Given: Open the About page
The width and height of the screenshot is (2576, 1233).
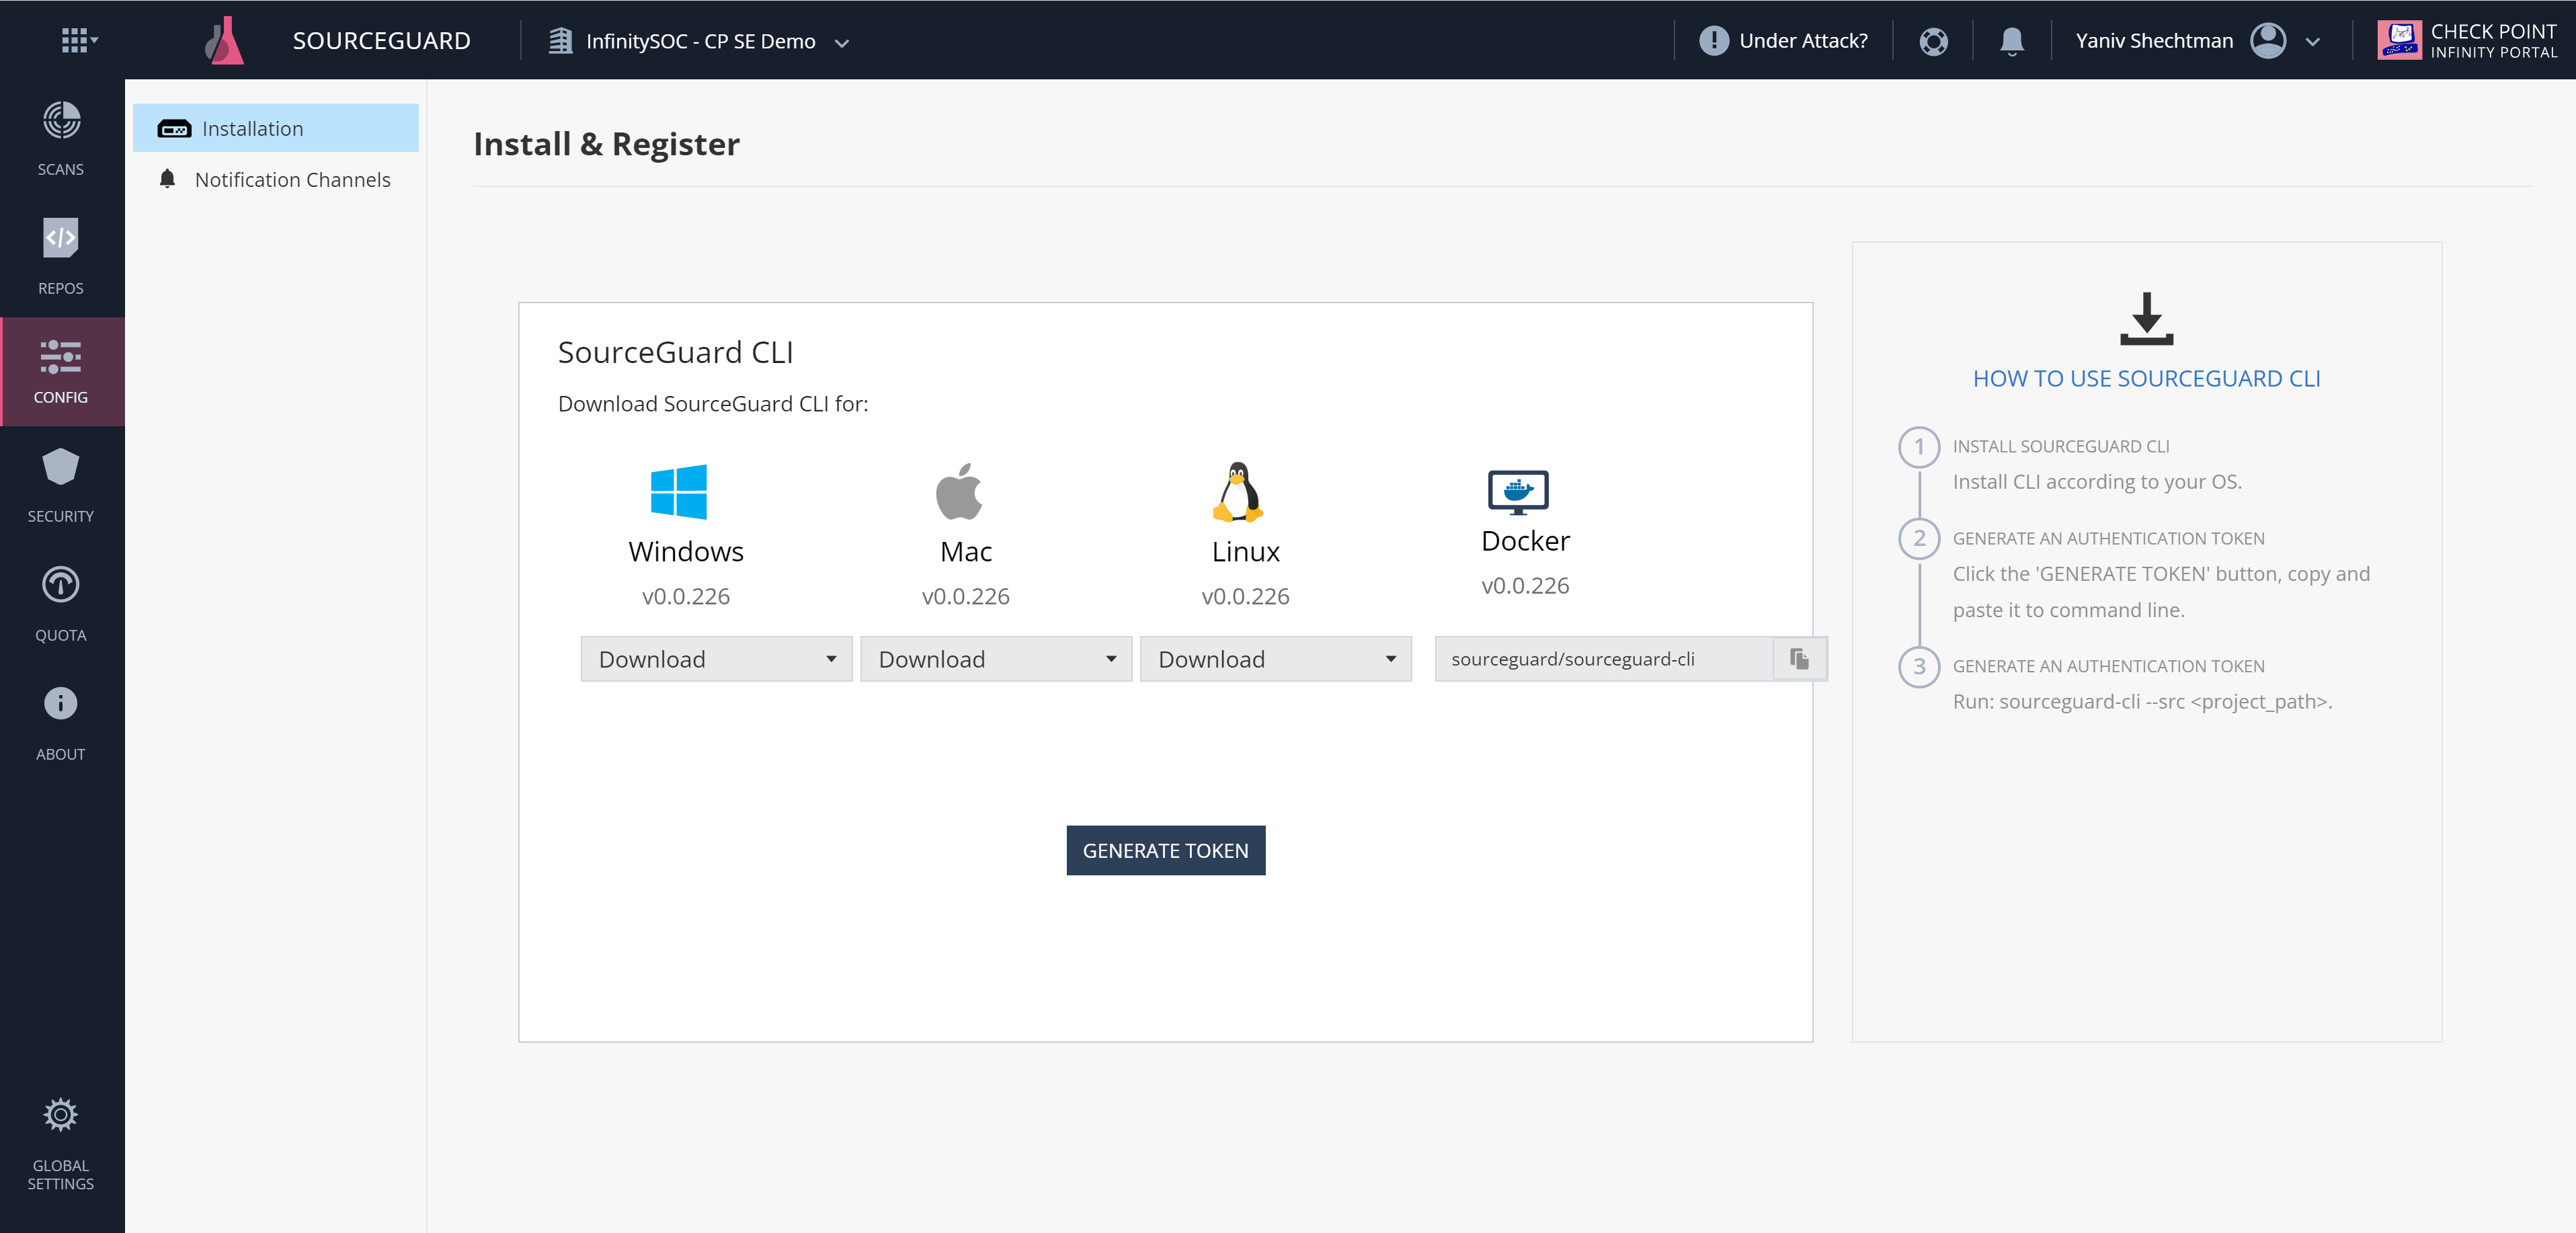Looking at the screenshot, I should (x=61, y=724).
